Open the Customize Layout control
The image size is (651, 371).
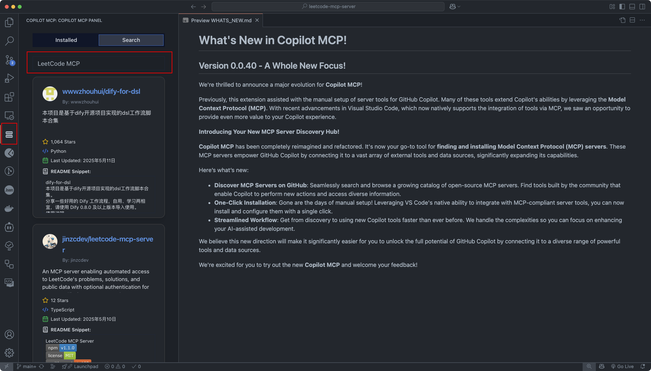tap(613, 6)
